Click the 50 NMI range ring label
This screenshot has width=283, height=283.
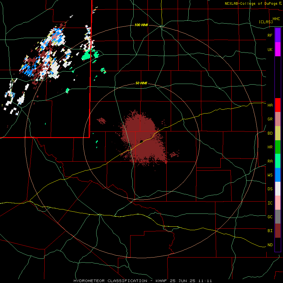pyautogui.click(x=141, y=83)
